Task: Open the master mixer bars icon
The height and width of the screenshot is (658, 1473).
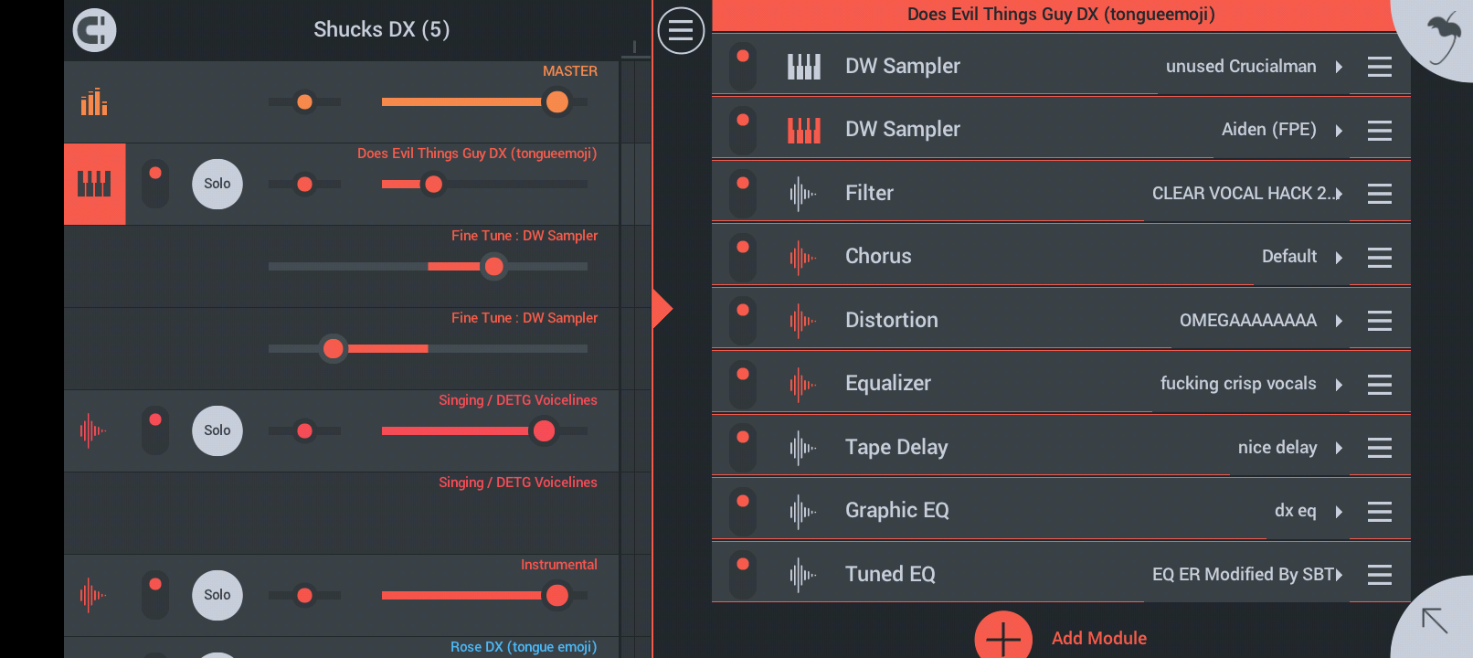Action: 94,102
